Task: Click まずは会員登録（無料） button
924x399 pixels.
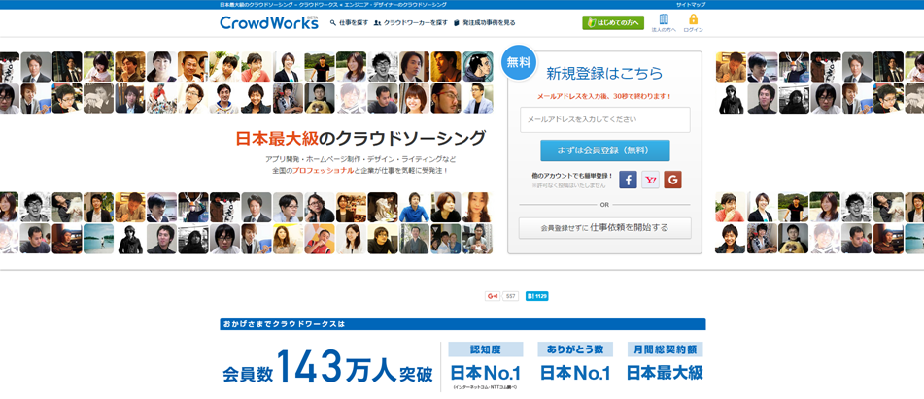Action: [x=604, y=150]
